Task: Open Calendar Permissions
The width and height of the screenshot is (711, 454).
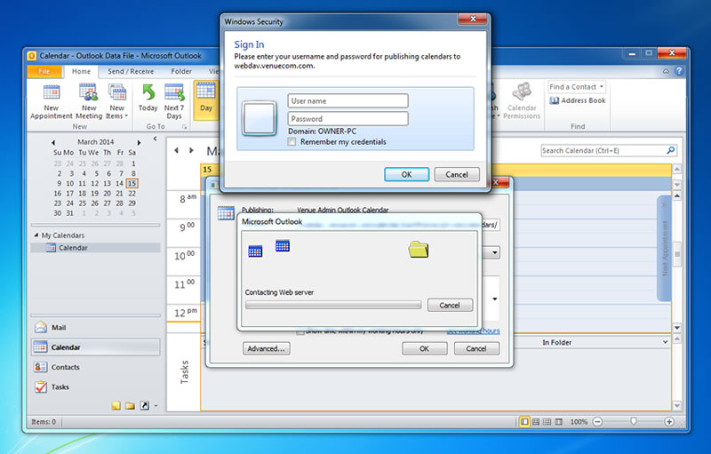Action: tap(522, 101)
